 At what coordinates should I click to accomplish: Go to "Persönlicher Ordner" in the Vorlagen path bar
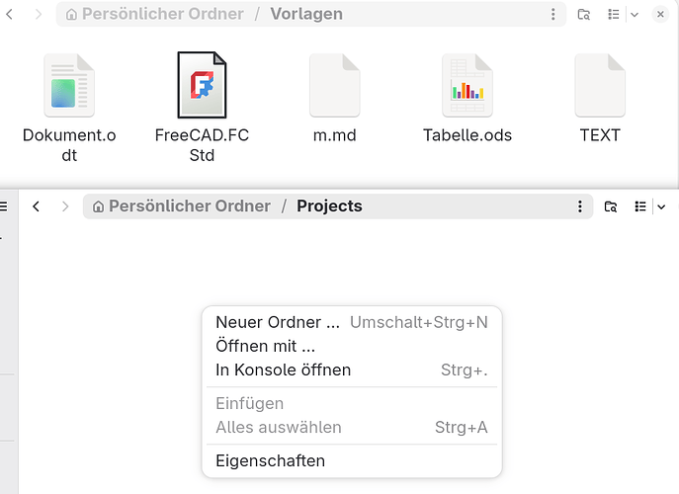tap(154, 15)
